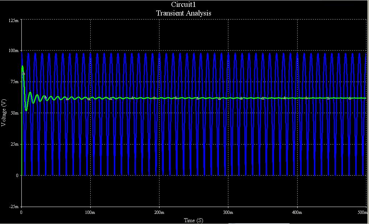
Task: Click the 100m tick on the voltage axis
Action: click(x=14, y=51)
